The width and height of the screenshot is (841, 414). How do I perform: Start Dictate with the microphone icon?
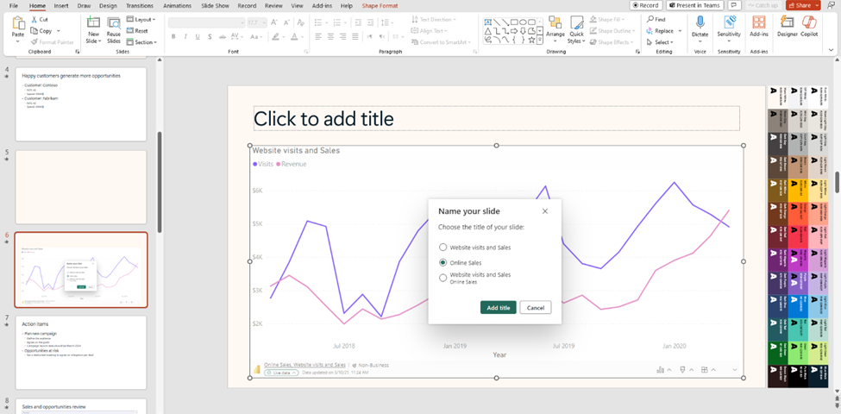click(x=700, y=22)
